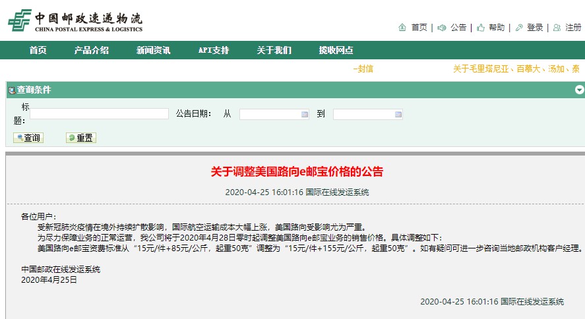The height and width of the screenshot is (319, 585).
Task: Click the 查询条件 panel header icon
Action: coord(12,90)
